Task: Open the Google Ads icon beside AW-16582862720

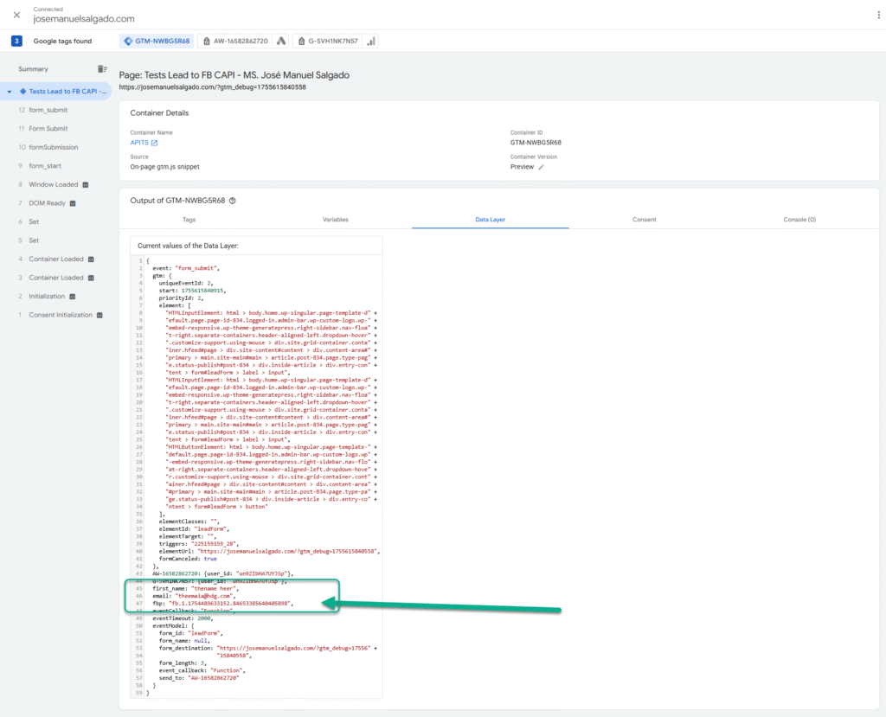Action: (281, 41)
